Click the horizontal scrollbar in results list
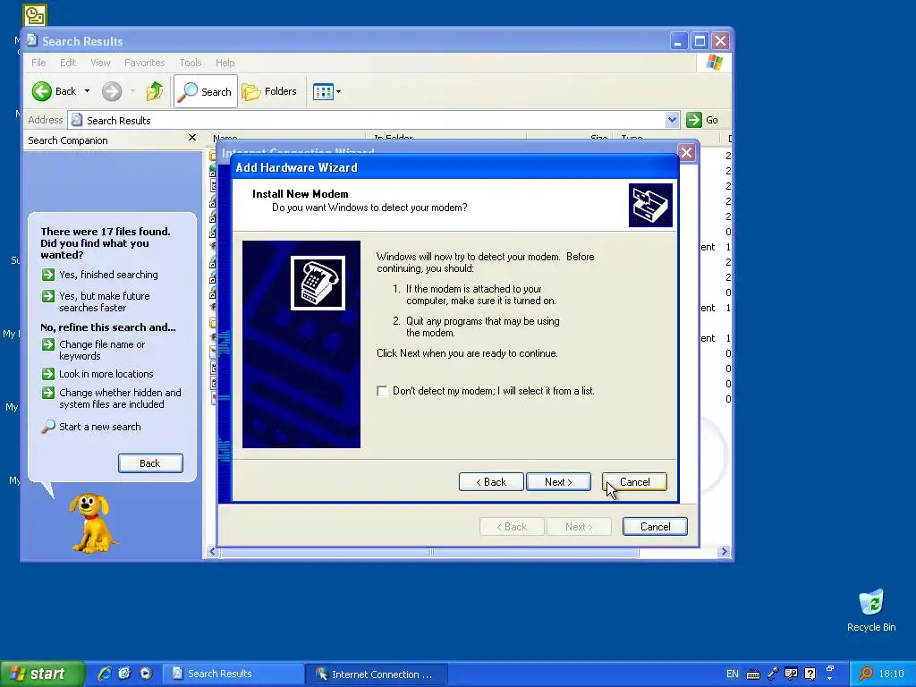 tap(430, 552)
